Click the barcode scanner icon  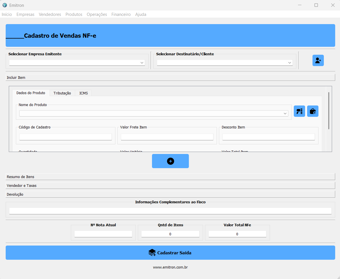[299, 111]
